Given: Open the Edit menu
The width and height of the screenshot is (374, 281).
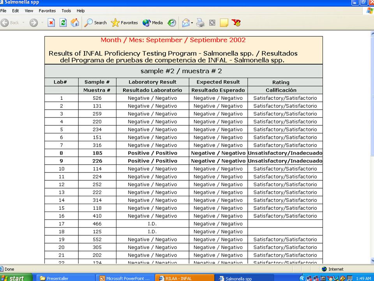Looking at the screenshot, I should 16,11.
